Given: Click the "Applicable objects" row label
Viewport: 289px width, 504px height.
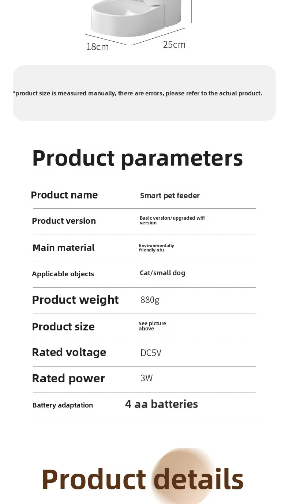Looking at the screenshot, I should pyautogui.click(x=63, y=274).
